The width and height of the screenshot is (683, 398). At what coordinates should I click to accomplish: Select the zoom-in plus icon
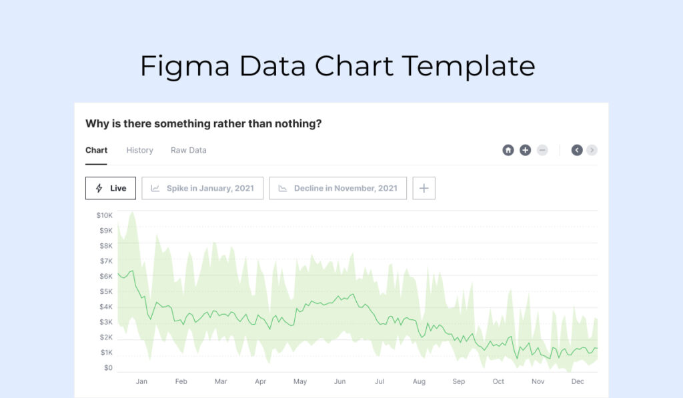point(524,150)
